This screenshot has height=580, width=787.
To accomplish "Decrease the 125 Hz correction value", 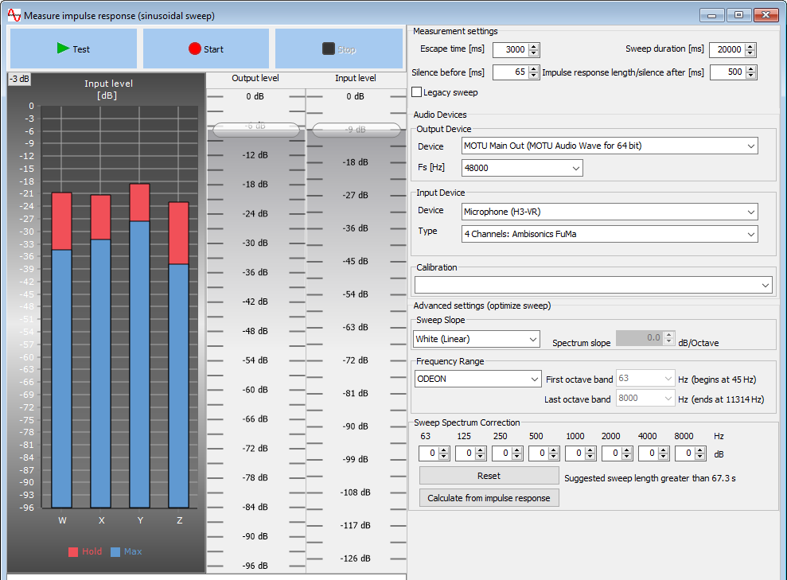I will pyautogui.click(x=481, y=457).
